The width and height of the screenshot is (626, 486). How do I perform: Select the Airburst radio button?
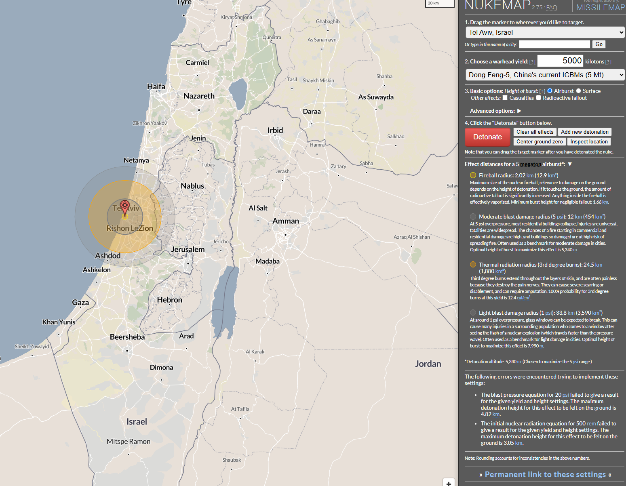click(550, 91)
